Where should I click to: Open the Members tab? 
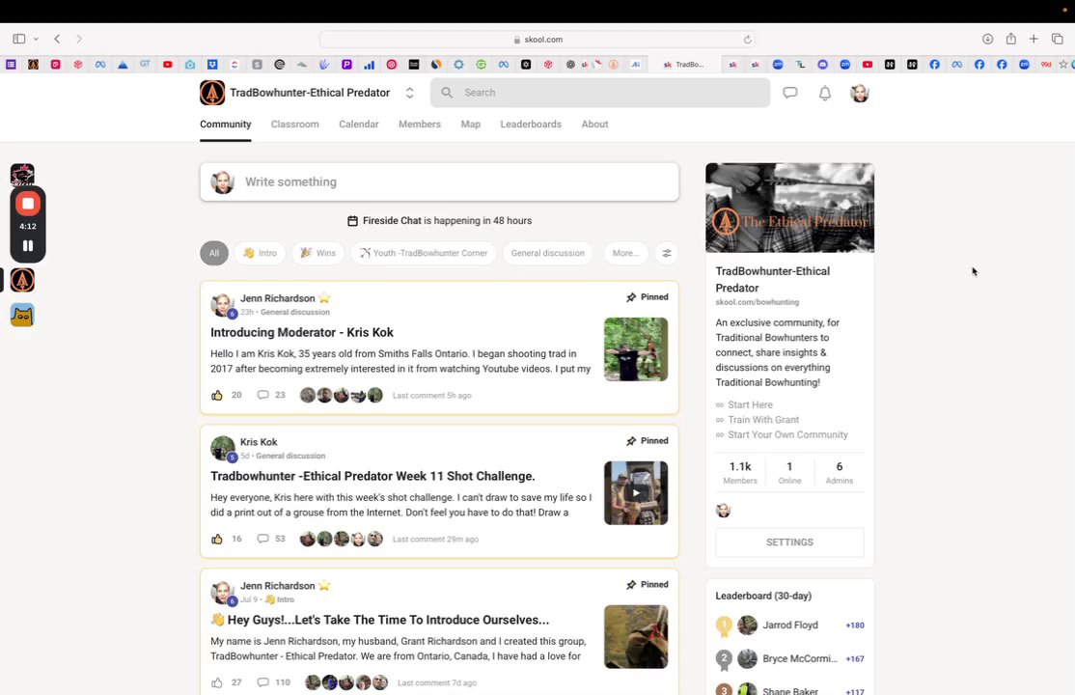coord(420,125)
